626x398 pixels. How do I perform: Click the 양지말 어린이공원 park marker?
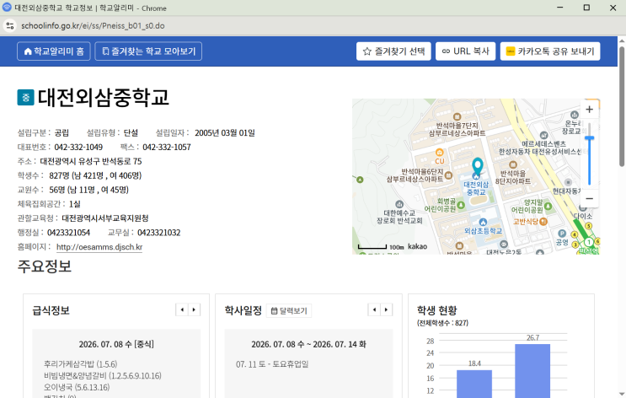(x=548, y=207)
